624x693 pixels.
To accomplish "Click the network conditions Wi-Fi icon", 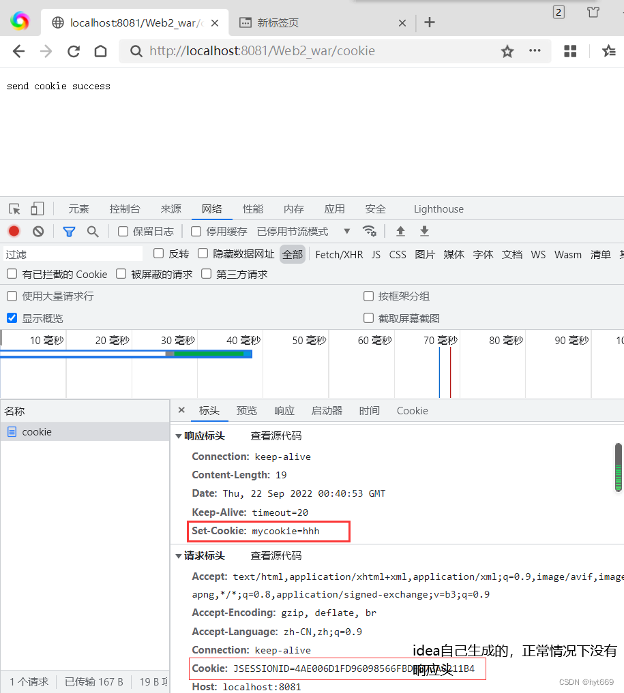I will pos(370,231).
